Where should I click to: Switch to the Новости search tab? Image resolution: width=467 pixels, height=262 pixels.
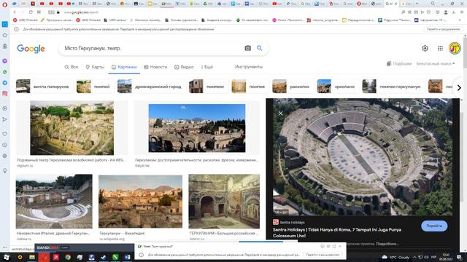click(155, 67)
